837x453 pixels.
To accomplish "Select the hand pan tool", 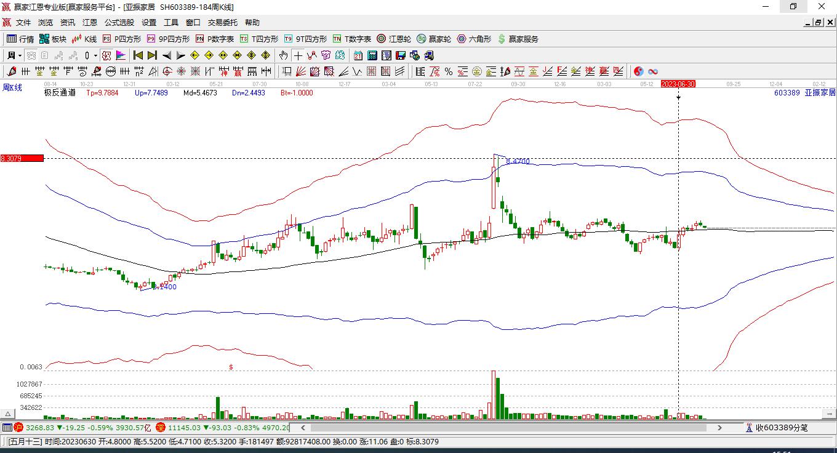I will pos(283,55).
